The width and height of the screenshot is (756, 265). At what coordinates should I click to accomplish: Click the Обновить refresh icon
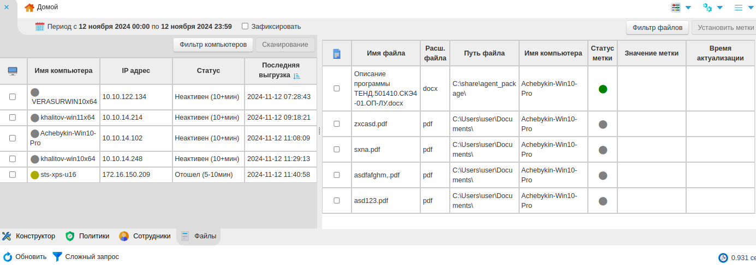pos(8,257)
